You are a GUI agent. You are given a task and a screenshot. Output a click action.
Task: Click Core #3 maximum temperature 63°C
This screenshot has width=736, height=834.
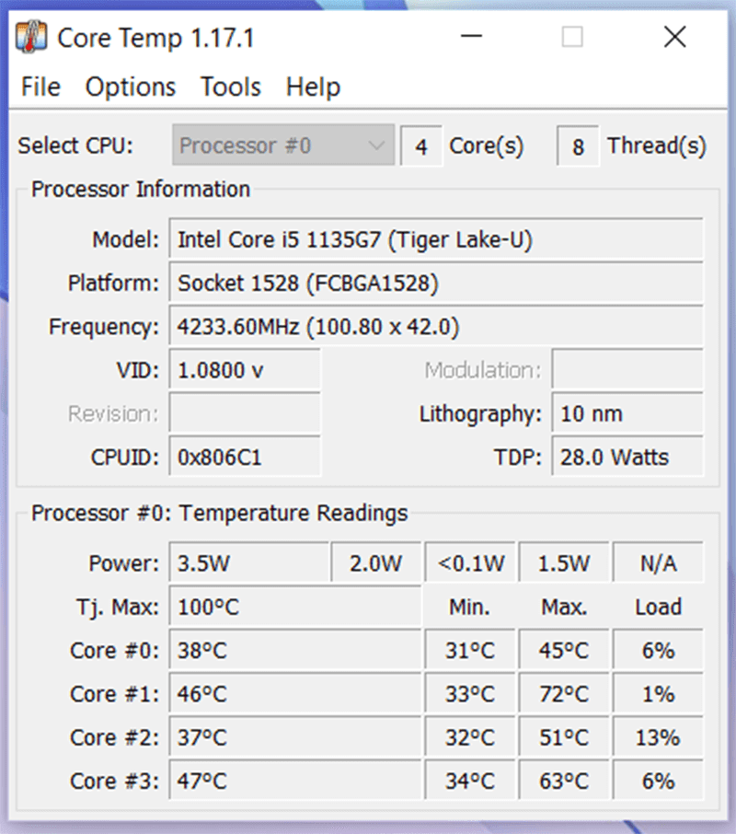click(x=564, y=782)
